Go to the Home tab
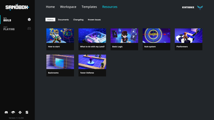 [x=50, y=7]
